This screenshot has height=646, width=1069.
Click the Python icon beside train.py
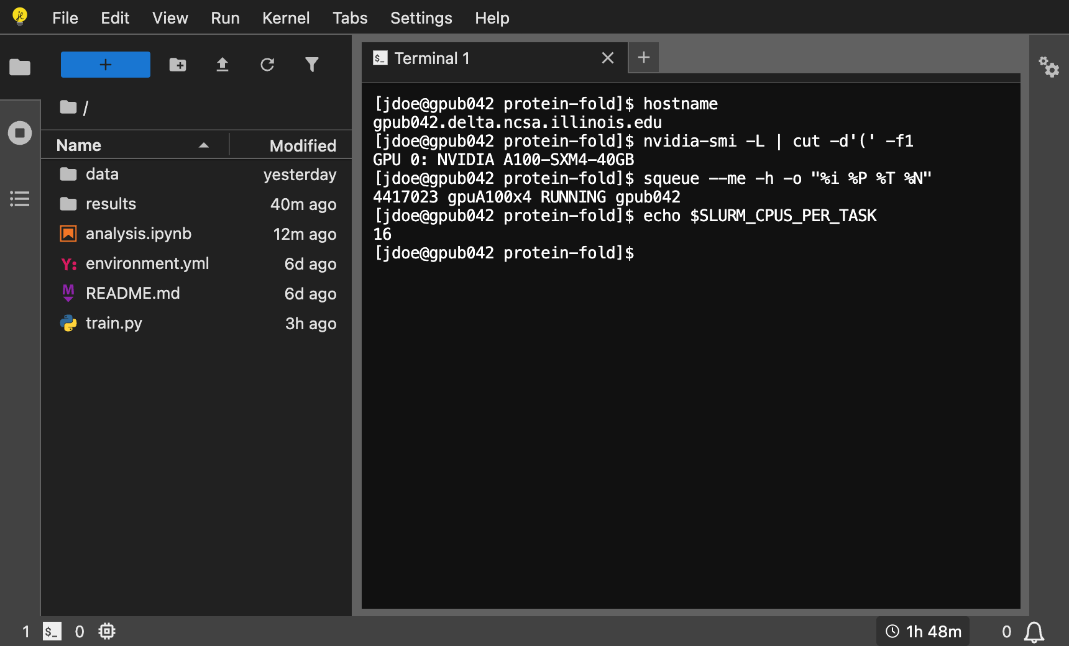pyautogui.click(x=68, y=323)
